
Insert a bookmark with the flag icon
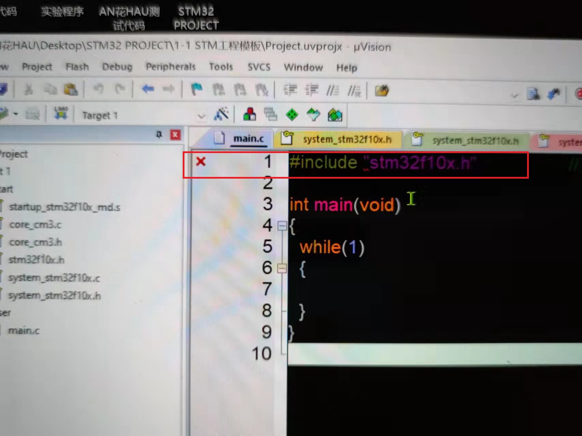(x=197, y=90)
